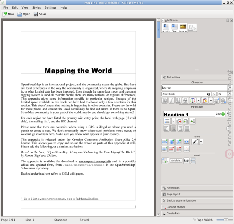Open the File menu

pos(6,7)
